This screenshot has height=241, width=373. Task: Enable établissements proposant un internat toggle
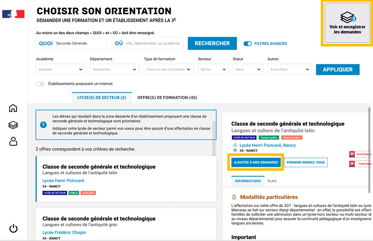(x=40, y=84)
